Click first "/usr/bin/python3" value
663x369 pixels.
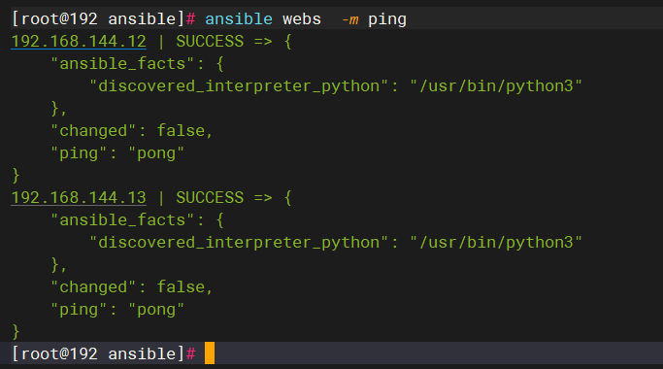click(x=496, y=86)
